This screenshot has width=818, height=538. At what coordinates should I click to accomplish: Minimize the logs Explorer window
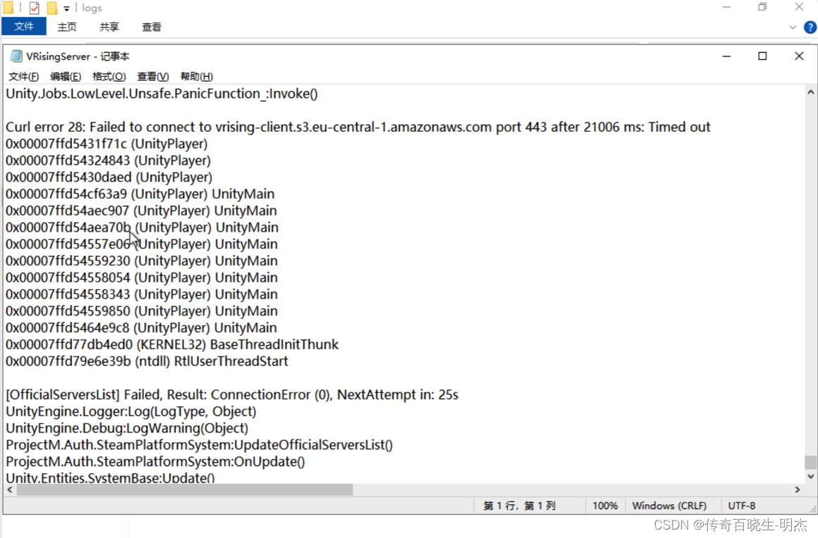726,7
